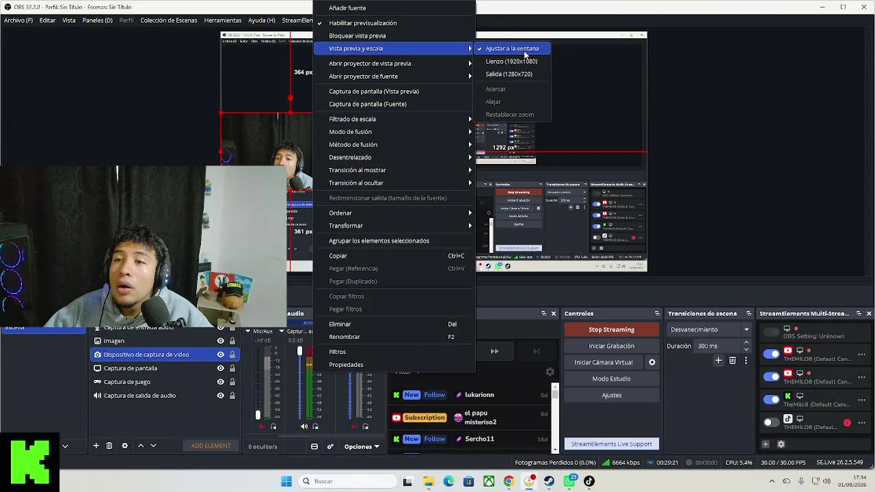Open advanced audio properties gears icon
Viewport: 875px width, 492px height.
click(x=330, y=446)
